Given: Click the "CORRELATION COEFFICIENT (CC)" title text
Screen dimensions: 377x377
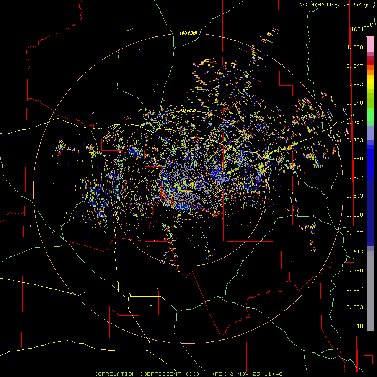Looking at the screenshot, I should coord(147,374).
